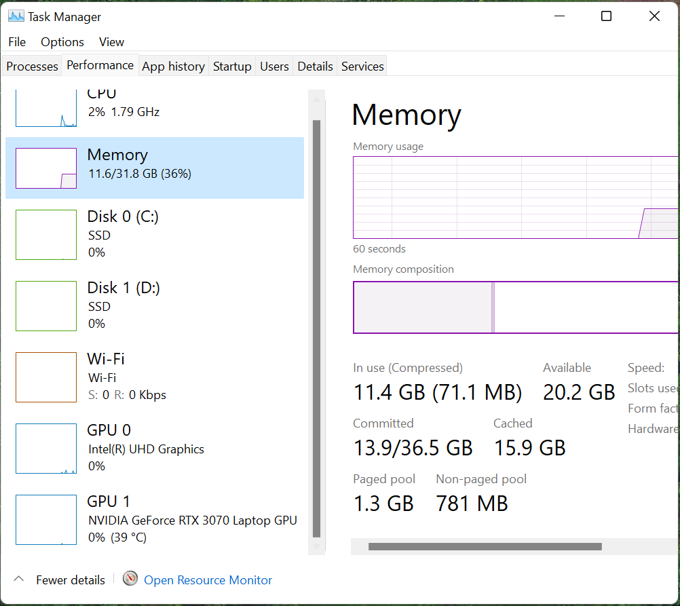
Task: Click the Task Manager app icon in title bar
Action: pos(16,16)
